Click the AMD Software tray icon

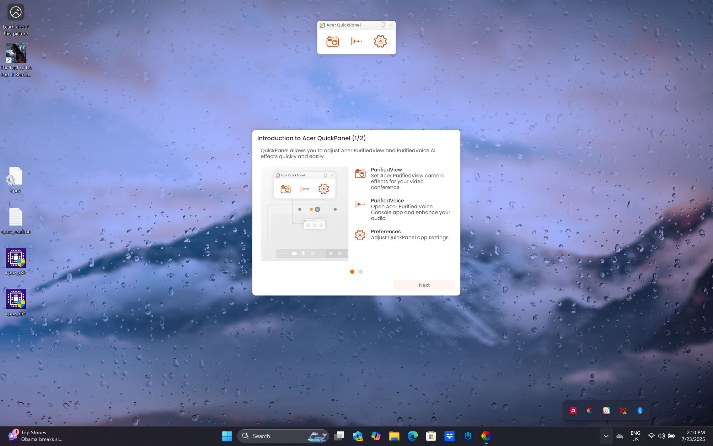[x=573, y=411]
